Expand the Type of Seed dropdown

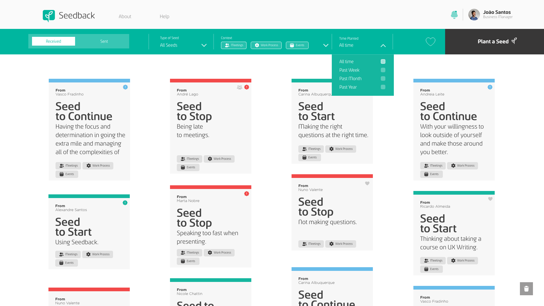204,45
